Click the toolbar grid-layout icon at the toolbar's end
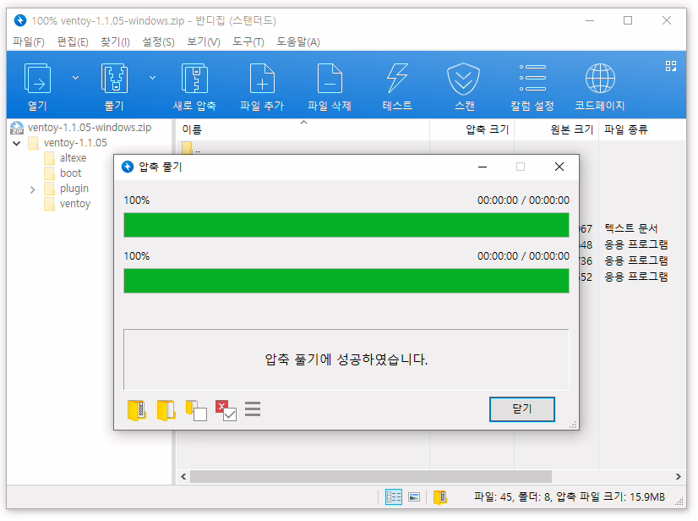Screen dimensions: 698x521 click(671, 66)
